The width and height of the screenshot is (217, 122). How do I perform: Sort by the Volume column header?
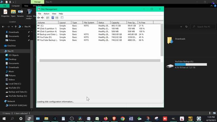pyautogui.click(x=47, y=23)
